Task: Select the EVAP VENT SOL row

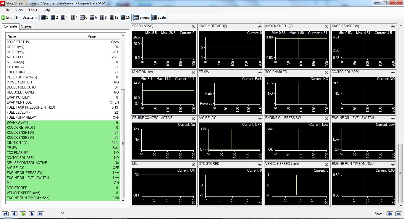Action: [63, 102]
